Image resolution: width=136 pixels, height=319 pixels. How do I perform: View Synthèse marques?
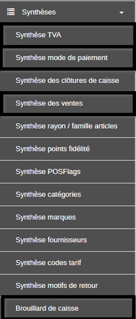pos(67,217)
